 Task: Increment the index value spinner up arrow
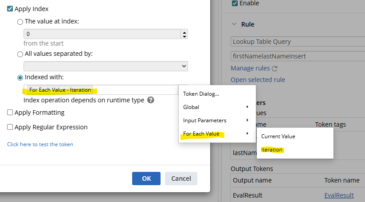click(x=184, y=32)
